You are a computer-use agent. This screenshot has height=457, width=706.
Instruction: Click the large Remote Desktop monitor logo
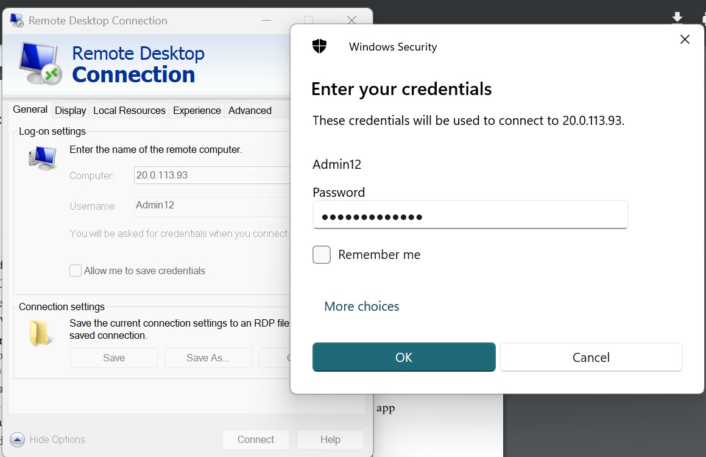(x=40, y=63)
